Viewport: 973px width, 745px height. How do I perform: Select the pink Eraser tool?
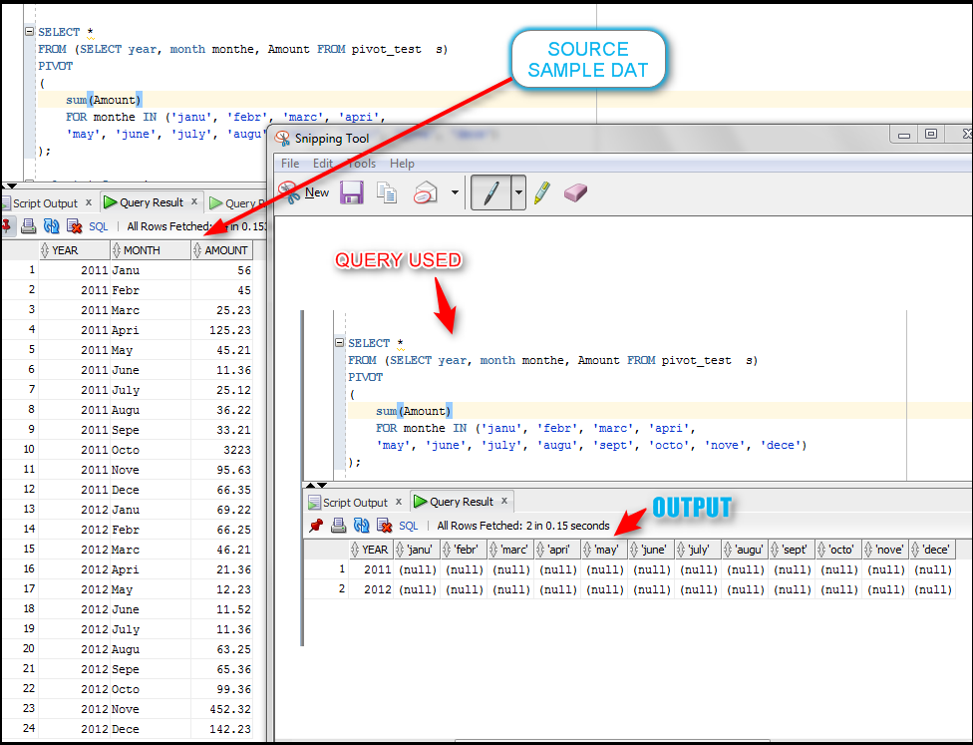point(575,192)
